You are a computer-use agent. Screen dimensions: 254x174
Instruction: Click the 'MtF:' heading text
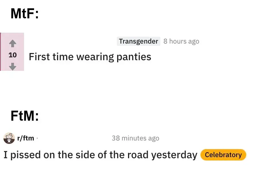24,14
